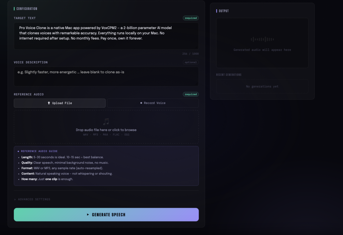Click the waveform icon in the Output panel

[x=262, y=39]
